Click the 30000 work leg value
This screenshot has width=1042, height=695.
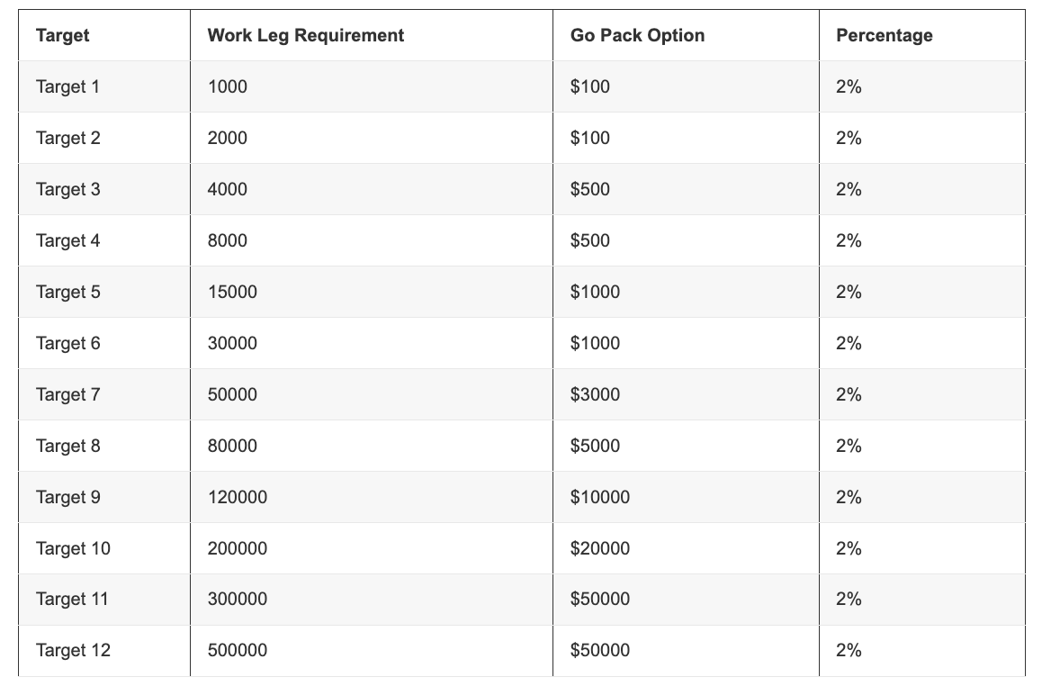pos(232,343)
